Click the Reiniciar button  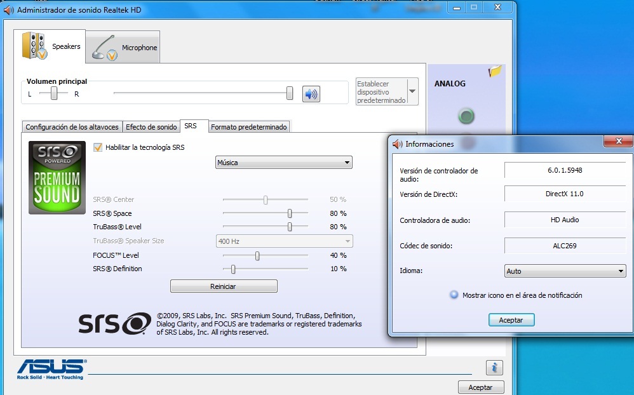(224, 286)
